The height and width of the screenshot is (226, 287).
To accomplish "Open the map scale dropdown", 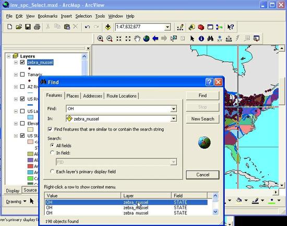I will click(x=168, y=27).
